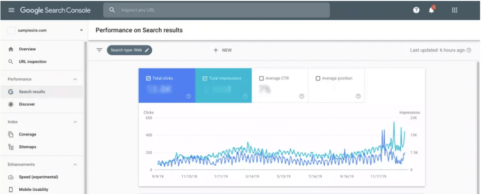Collapse the Performance section
481x194 pixels.
click(x=75, y=79)
